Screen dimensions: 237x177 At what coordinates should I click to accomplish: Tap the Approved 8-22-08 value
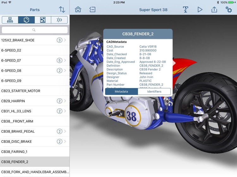[153, 62]
